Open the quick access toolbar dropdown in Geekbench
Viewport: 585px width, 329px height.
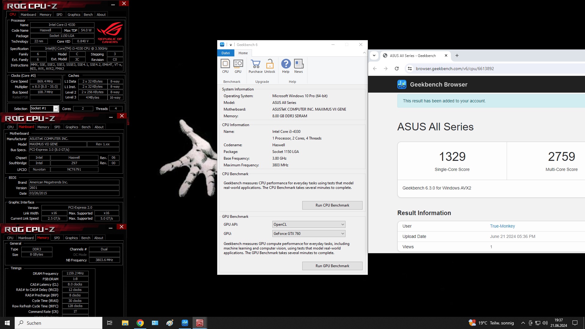(x=231, y=45)
